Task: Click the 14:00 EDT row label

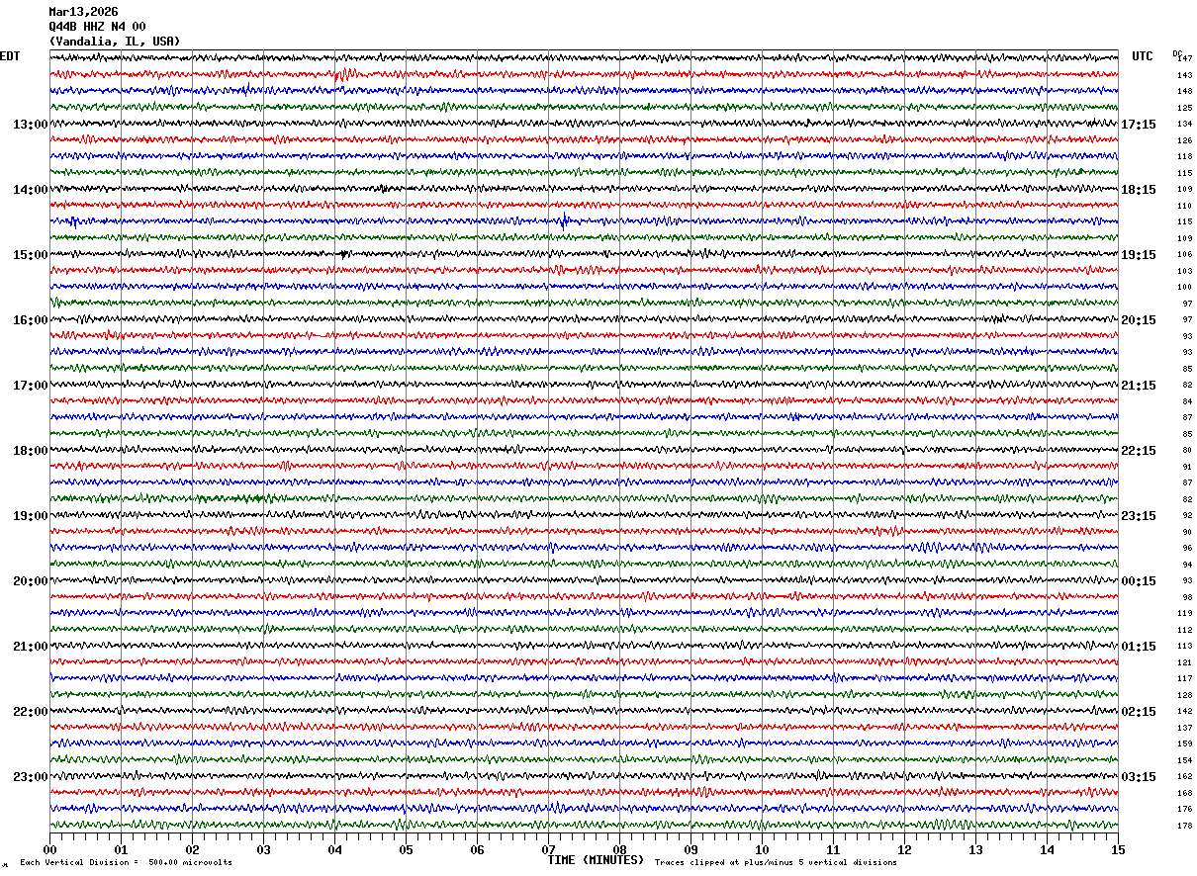Action: point(30,190)
